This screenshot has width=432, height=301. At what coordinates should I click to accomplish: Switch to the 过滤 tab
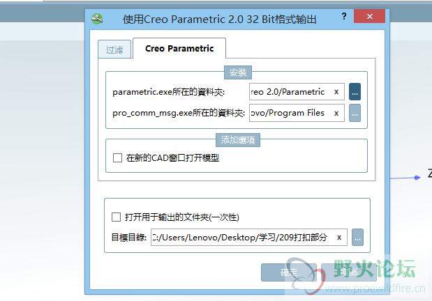114,49
